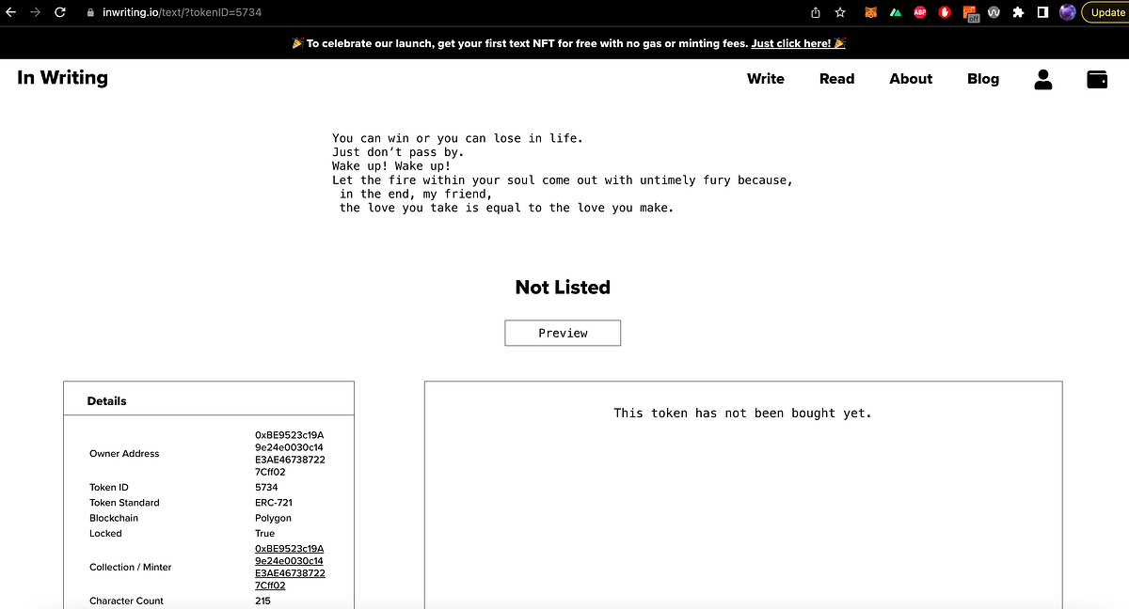Click the browser profile avatar
The image size is (1129, 609).
click(x=1066, y=12)
